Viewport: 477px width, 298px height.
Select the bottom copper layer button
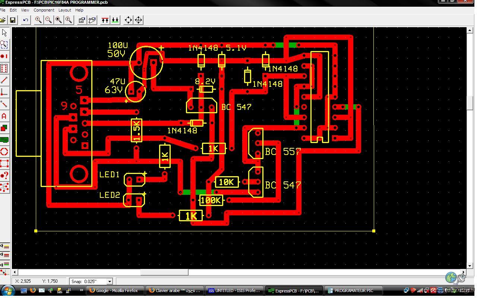115,20
